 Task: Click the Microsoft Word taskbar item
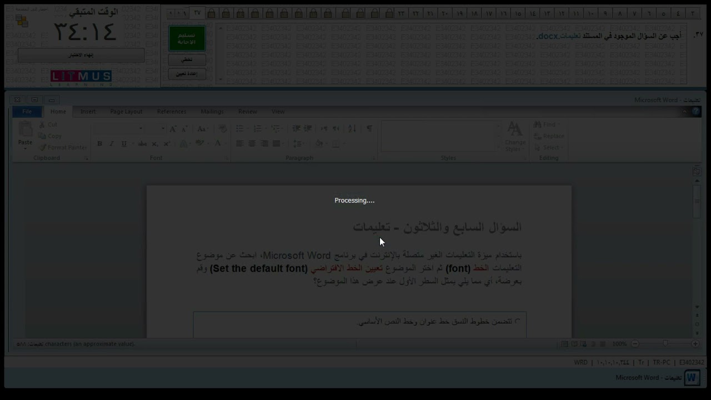pos(657,378)
